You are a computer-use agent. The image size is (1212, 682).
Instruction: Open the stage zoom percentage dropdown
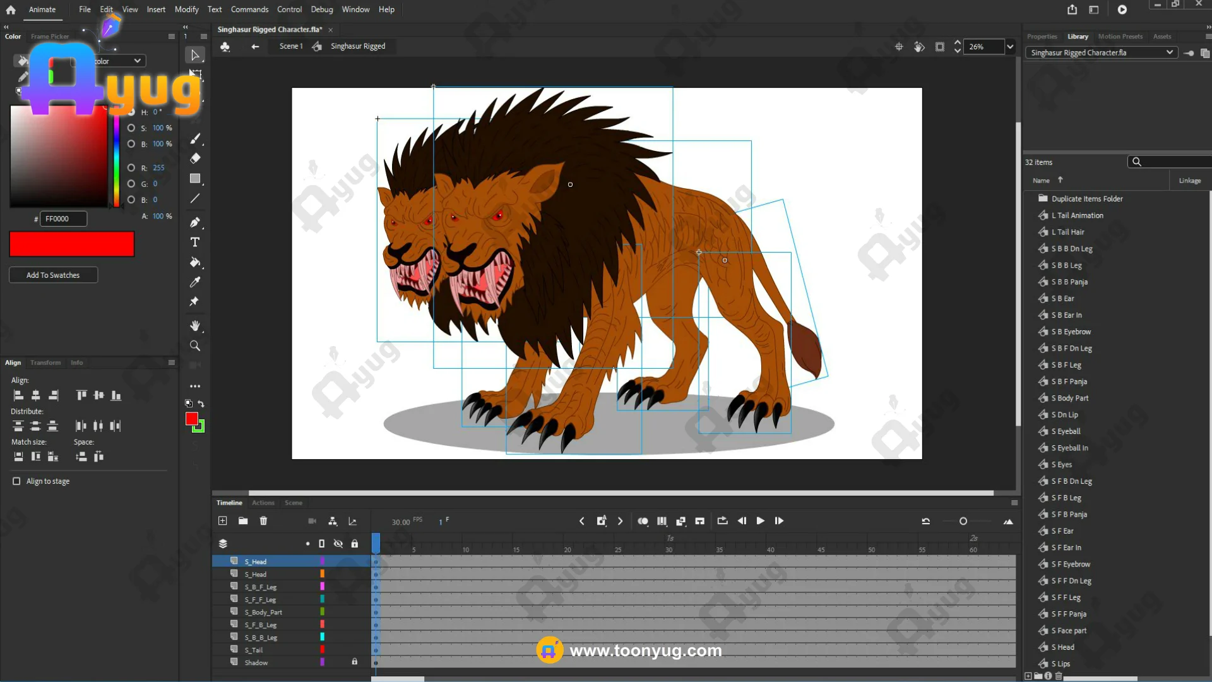pos(1010,47)
